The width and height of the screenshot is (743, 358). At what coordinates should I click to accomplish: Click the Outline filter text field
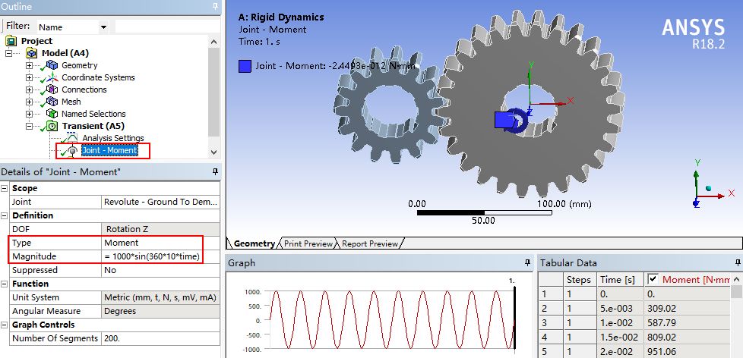pos(168,27)
